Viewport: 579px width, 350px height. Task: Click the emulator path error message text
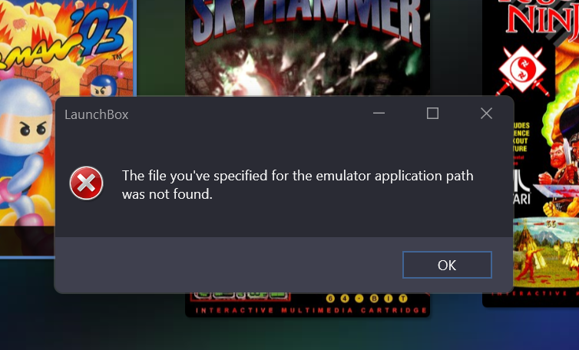pyautogui.click(x=297, y=185)
